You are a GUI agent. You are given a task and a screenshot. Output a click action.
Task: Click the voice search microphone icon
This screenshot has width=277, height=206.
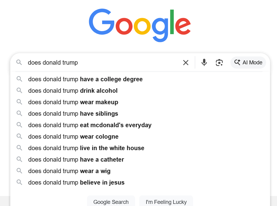click(204, 63)
